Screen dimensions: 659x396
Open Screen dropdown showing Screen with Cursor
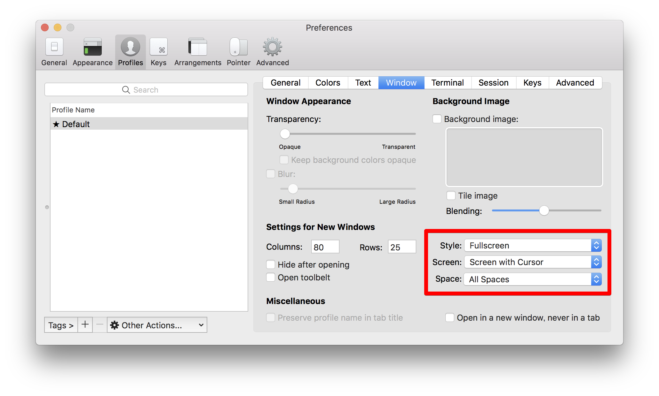click(533, 262)
